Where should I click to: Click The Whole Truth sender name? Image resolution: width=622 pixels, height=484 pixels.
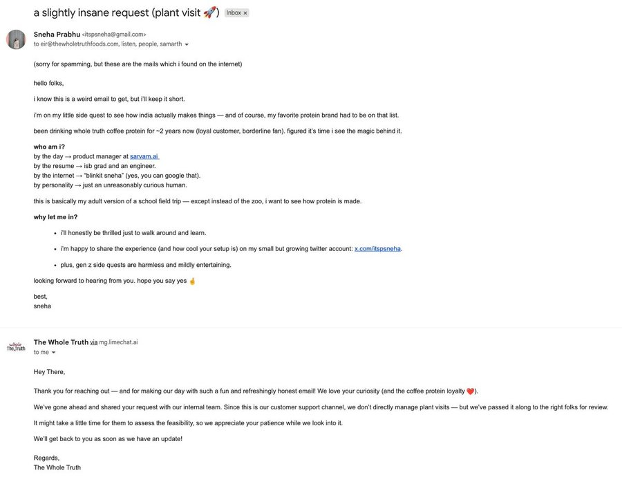61,342
